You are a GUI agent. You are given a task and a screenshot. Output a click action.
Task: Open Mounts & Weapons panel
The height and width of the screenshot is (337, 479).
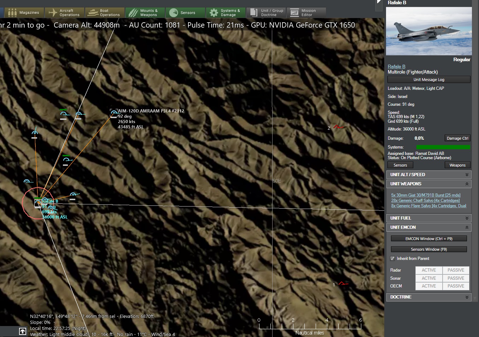145,13
